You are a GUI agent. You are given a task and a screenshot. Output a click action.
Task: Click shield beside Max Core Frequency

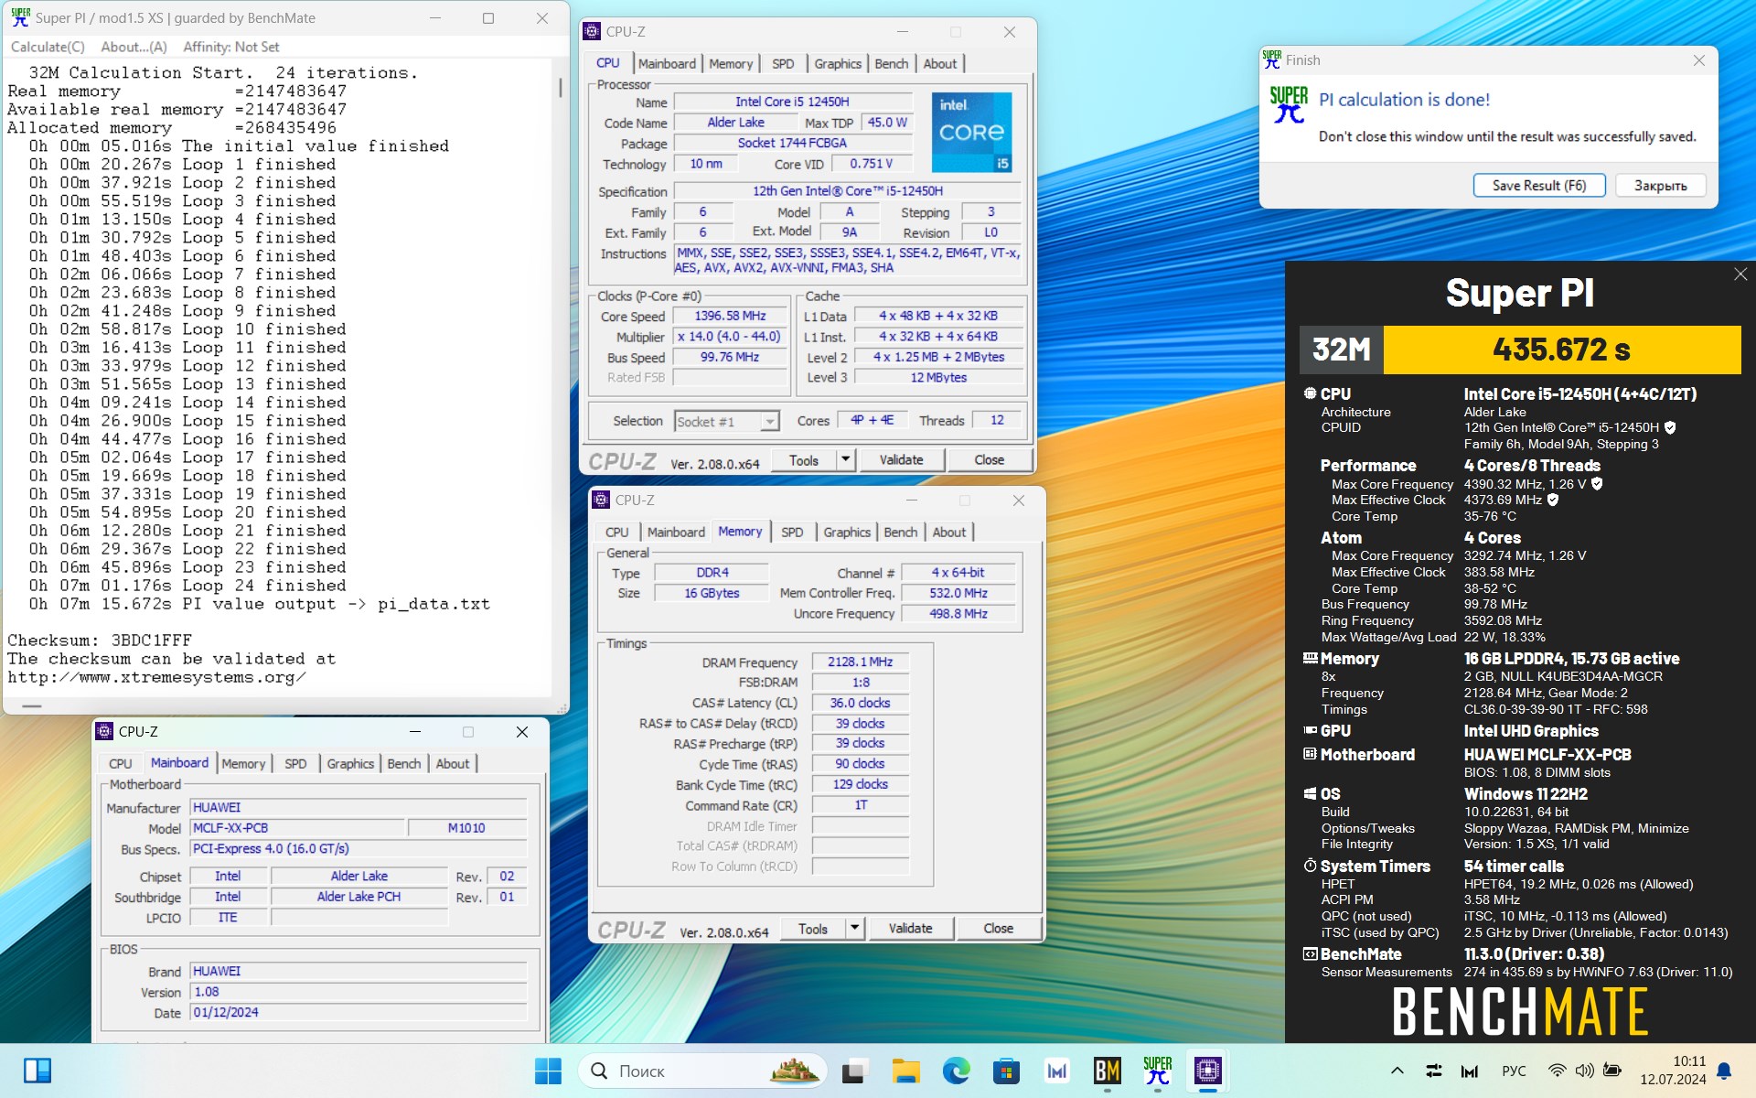tap(1597, 484)
